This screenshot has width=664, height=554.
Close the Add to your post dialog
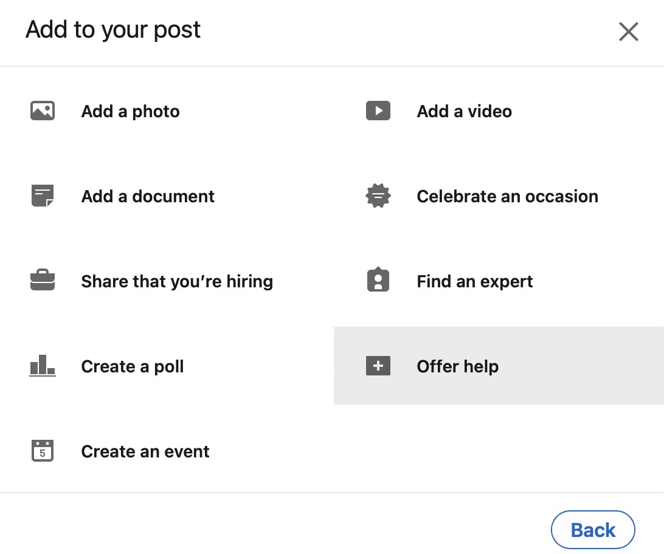pyautogui.click(x=628, y=32)
